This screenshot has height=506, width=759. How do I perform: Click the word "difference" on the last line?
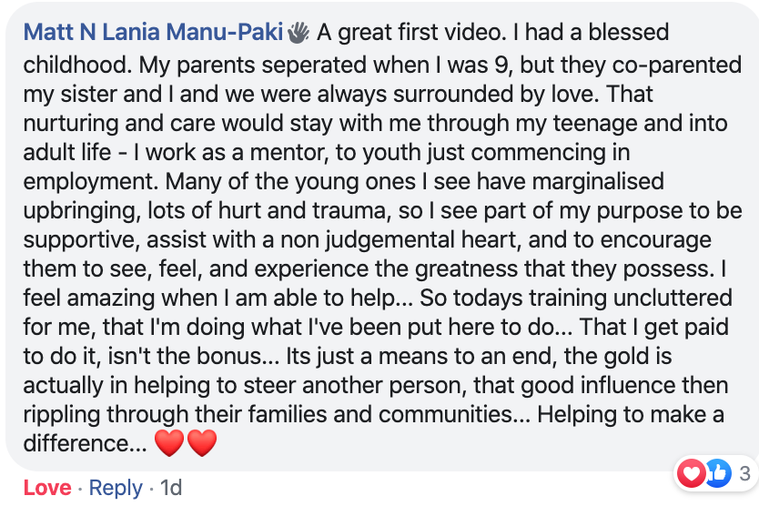click(x=76, y=443)
